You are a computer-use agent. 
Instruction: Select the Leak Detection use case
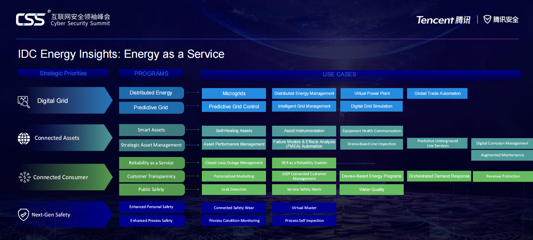pos(234,190)
